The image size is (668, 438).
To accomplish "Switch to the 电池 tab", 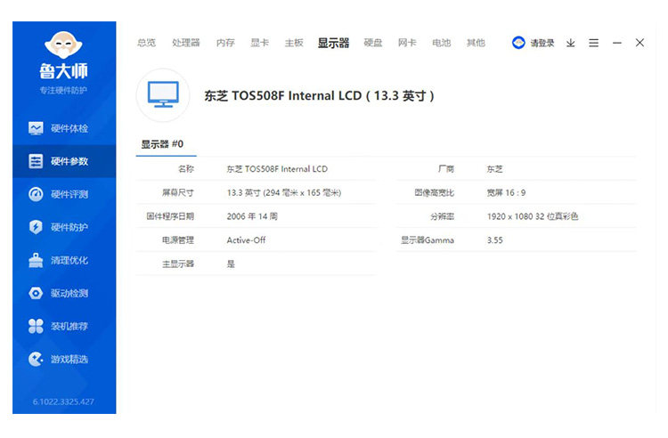I will (442, 43).
